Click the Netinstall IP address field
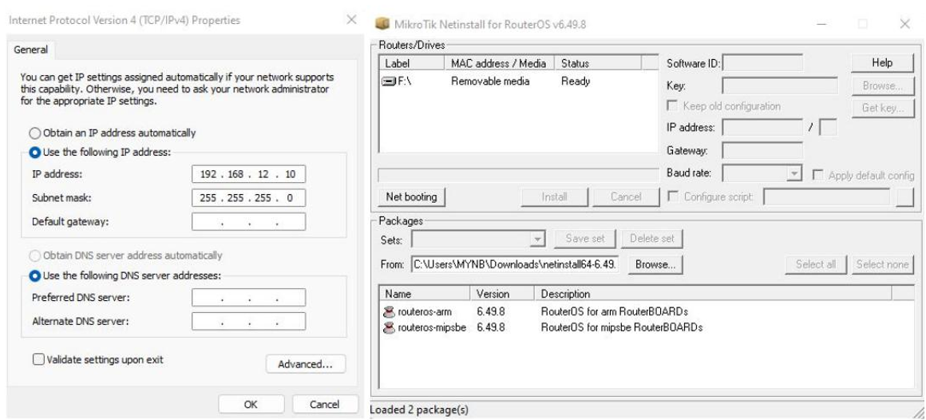This screenshot has height=420, width=926. coord(762,127)
